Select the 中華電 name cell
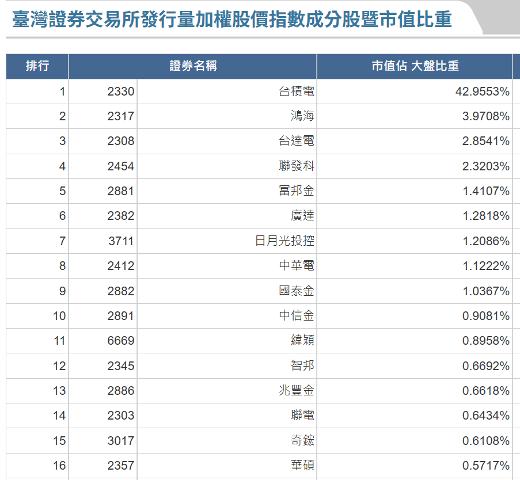Image resolution: width=520 pixels, height=480 pixels. point(297,266)
